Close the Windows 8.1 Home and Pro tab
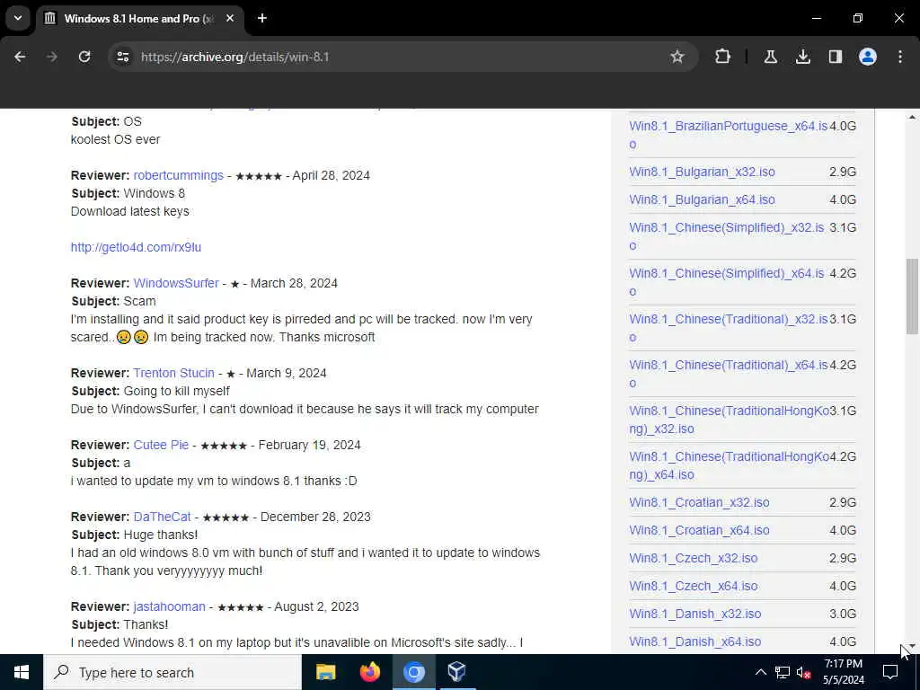The height and width of the screenshot is (690, 920). (230, 18)
